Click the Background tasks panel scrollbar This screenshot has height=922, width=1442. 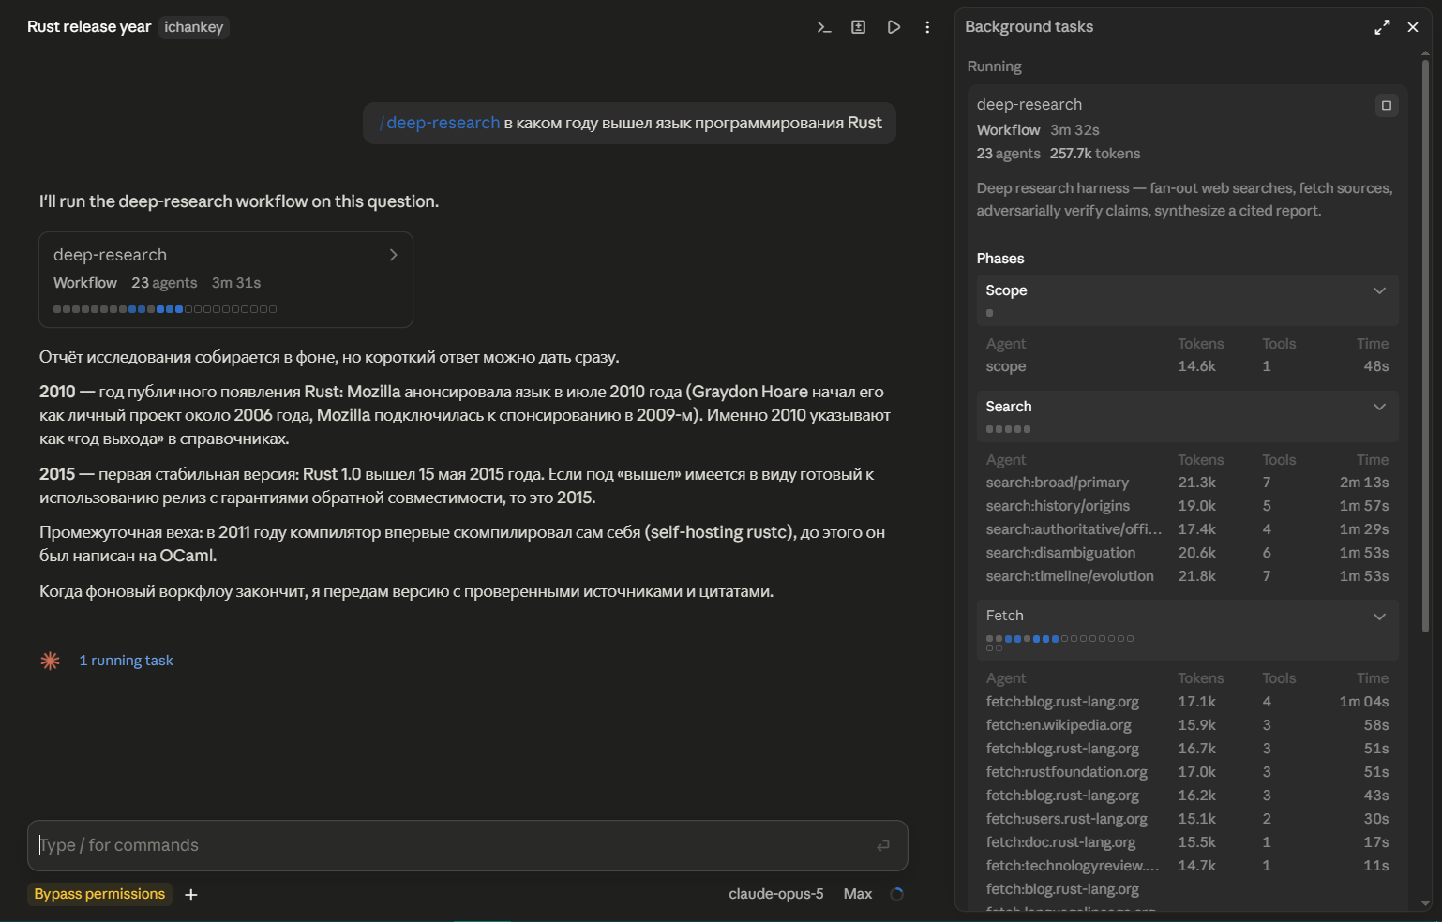pyautogui.click(x=1426, y=347)
